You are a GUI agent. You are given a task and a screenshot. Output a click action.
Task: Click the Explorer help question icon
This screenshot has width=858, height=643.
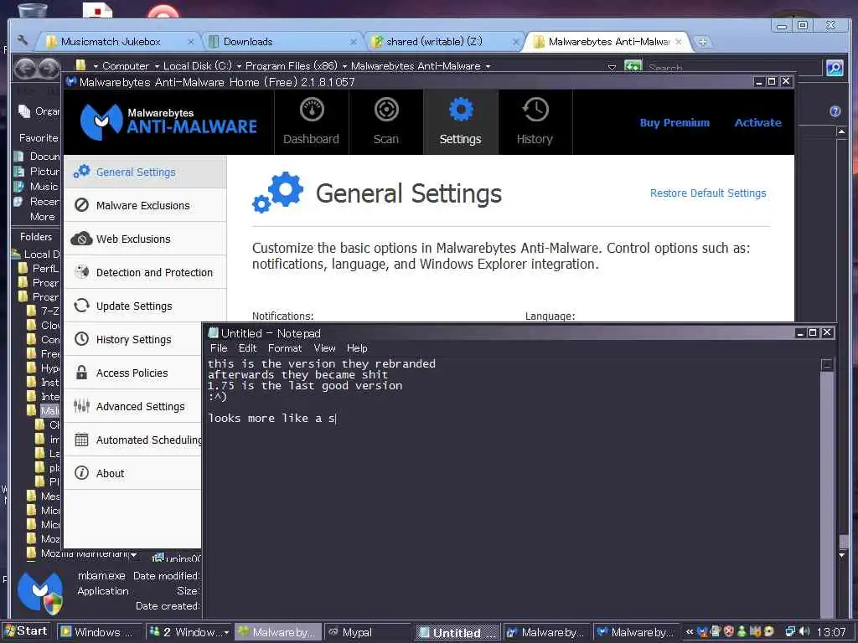tap(835, 111)
